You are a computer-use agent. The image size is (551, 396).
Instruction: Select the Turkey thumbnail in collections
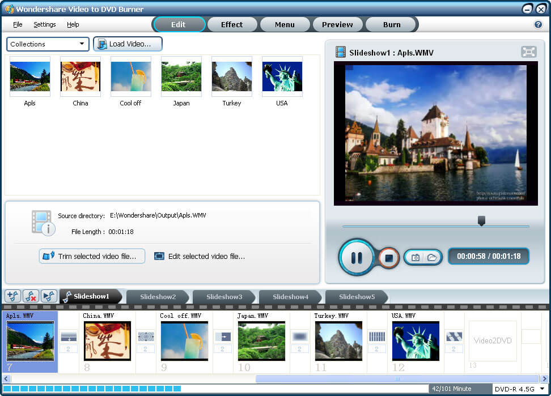point(231,77)
